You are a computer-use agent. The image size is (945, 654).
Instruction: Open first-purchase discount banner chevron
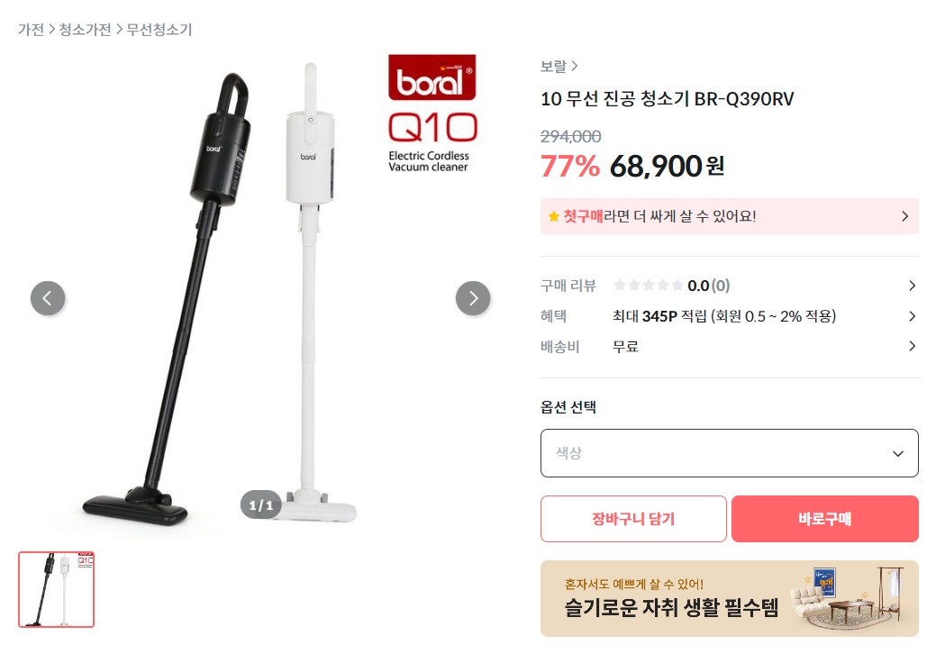pos(904,216)
